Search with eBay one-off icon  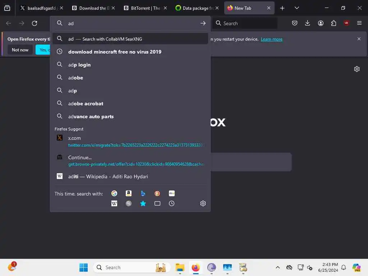pyautogui.click(x=171, y=193)
